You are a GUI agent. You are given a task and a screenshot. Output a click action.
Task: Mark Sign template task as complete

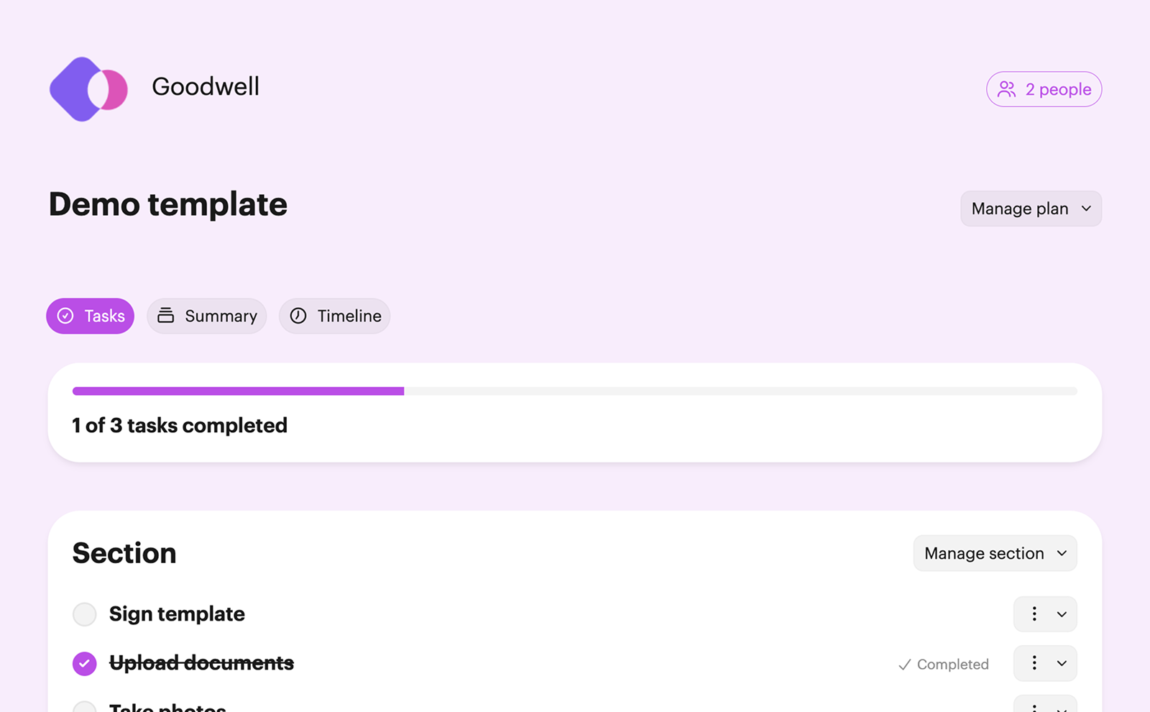[x=85, y=614]
